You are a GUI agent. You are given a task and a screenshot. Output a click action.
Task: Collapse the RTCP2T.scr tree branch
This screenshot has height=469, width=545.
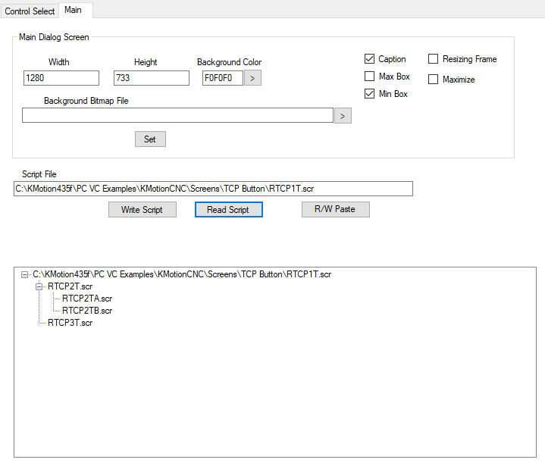point(39,286)
